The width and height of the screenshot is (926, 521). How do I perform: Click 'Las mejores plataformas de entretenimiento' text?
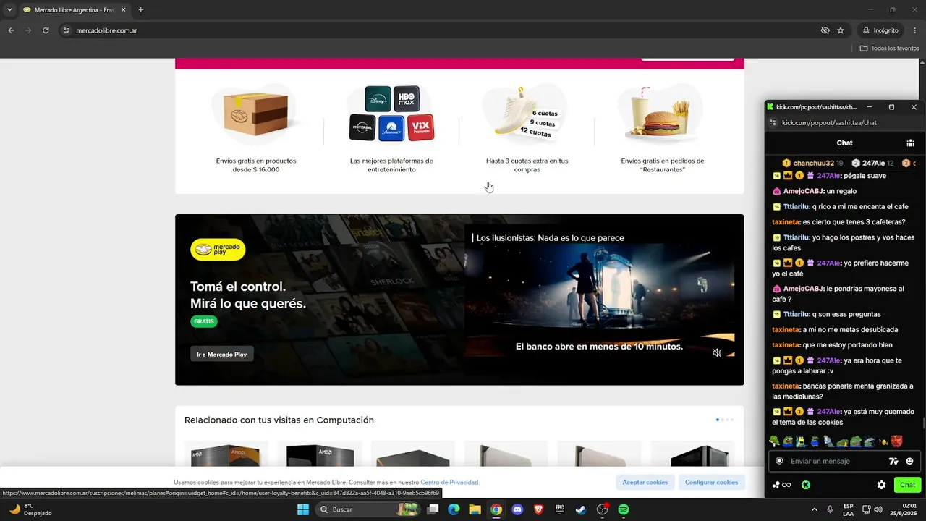point(391,165)
